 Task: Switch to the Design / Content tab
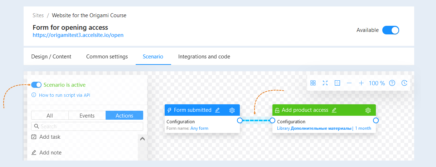(x=51, y=57)
